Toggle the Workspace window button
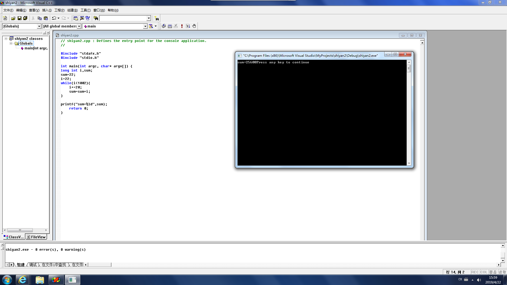The height and width of the screenshot is (285, 507). [x=76, y=18]
